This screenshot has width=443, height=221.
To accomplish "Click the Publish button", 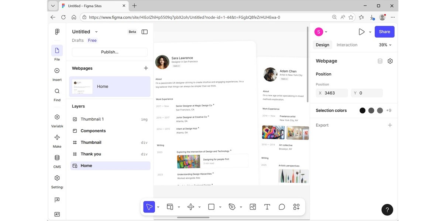I will point(109,52).
